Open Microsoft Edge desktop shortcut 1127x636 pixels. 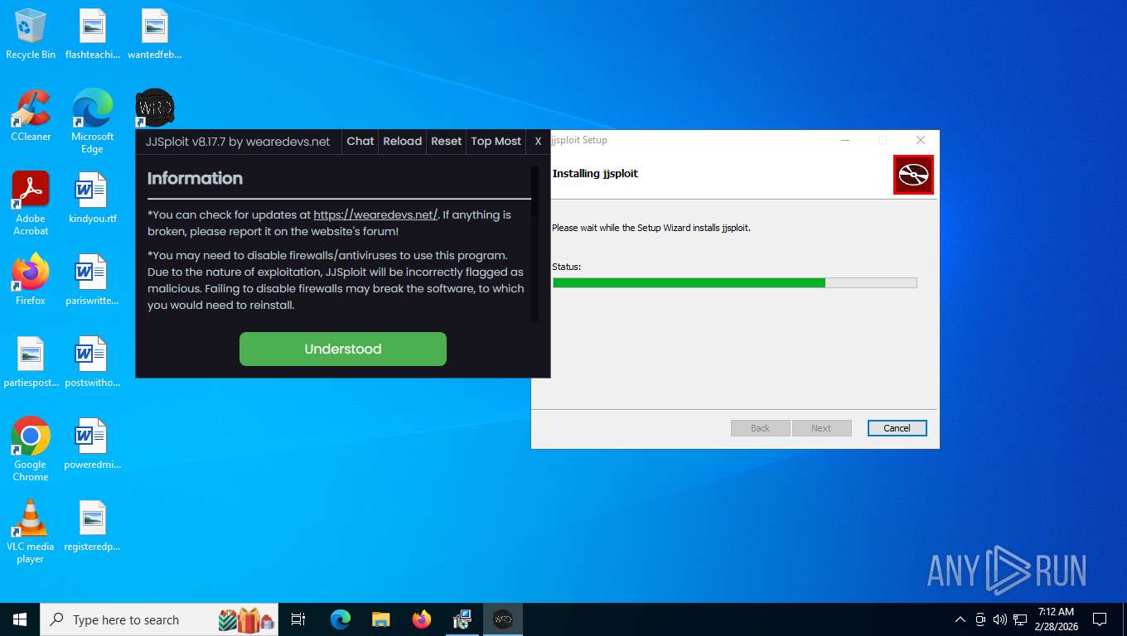(x=93, y=121)
